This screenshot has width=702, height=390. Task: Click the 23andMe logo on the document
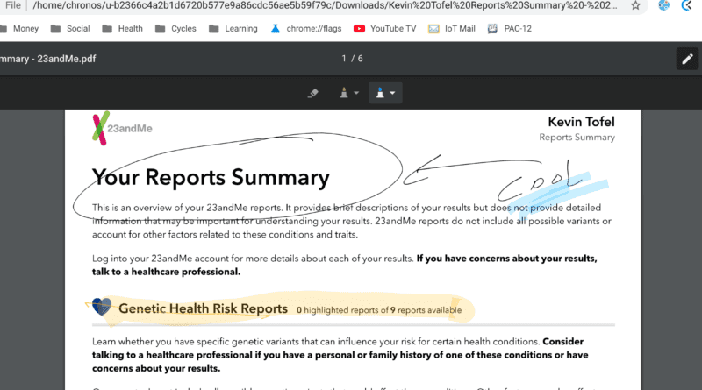122,128
